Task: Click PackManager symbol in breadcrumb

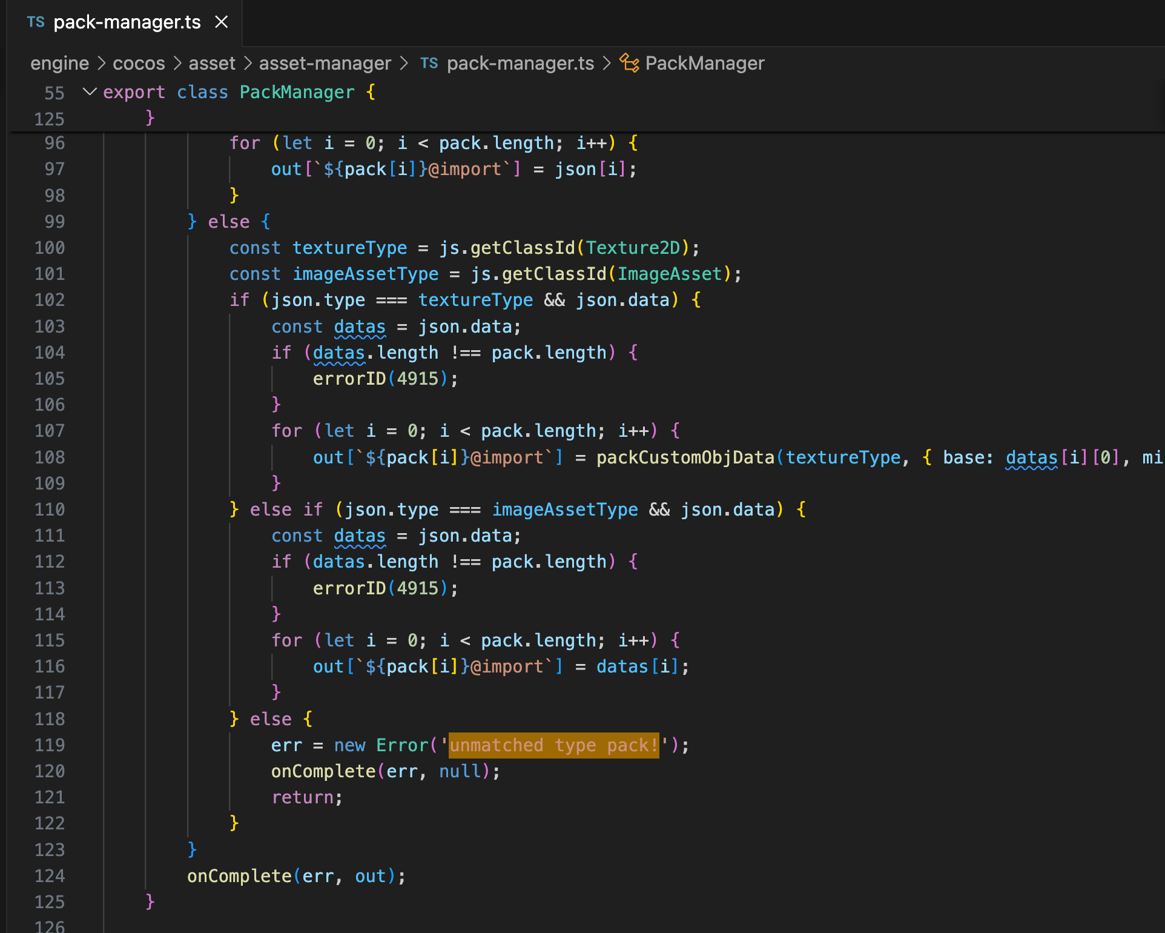Action: point(704,63)
